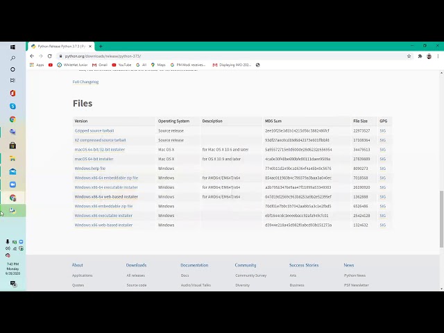Open the News footer section
The image size is (444, 333).
[x=349, y=265]
